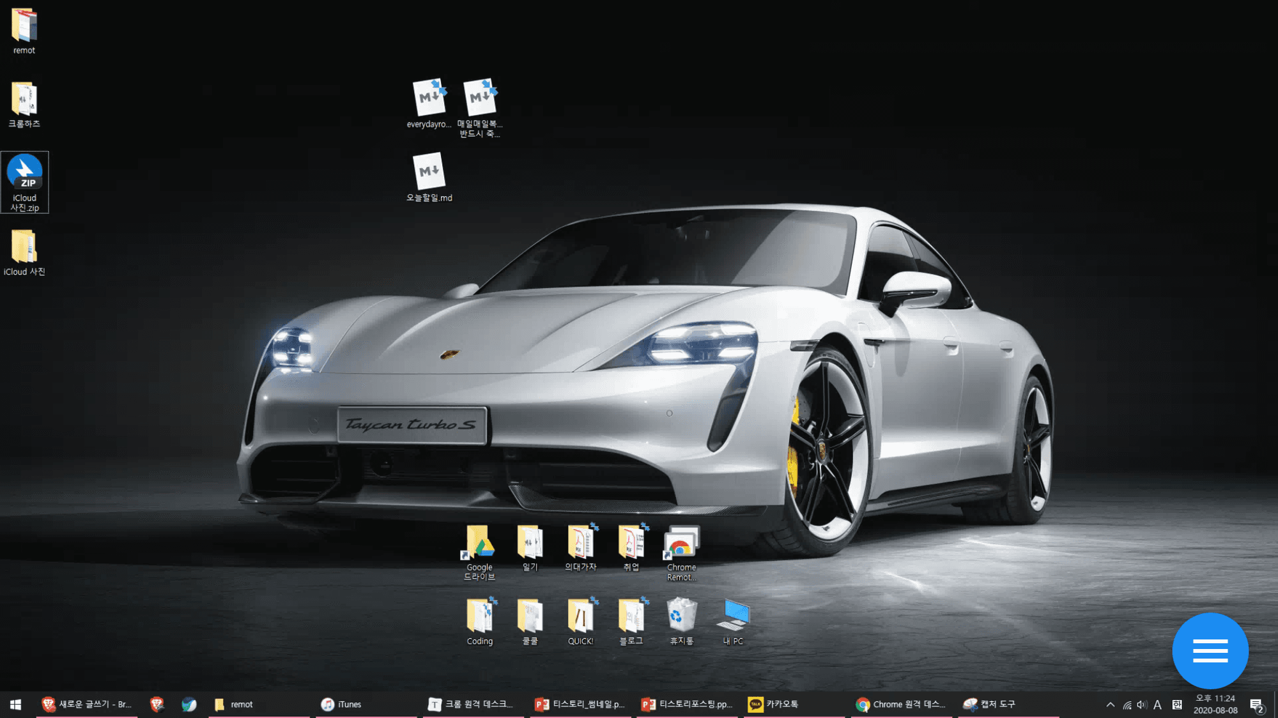1278x718 pixels.
Task: Select the 매일매일복... markdown file
Action: [480, 109]
